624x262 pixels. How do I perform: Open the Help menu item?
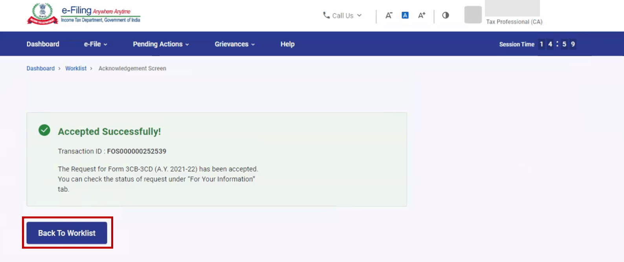(x=287, y=44)
